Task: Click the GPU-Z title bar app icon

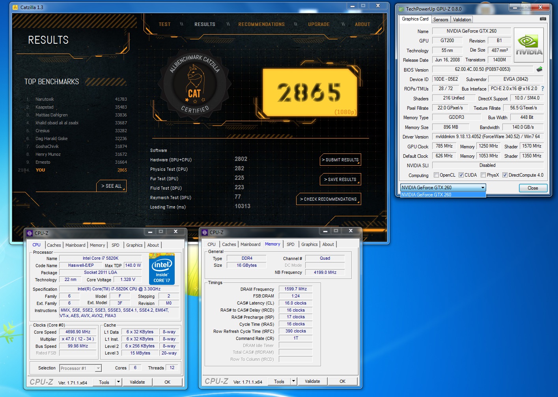Action: pyautogui.click(x=401, y=9)
